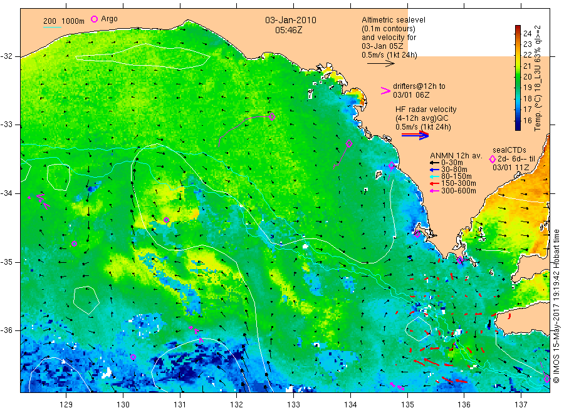Viewport: 564px width, 413px height.
Task: Click the sealCTDs label
Action: click(509, 150)
